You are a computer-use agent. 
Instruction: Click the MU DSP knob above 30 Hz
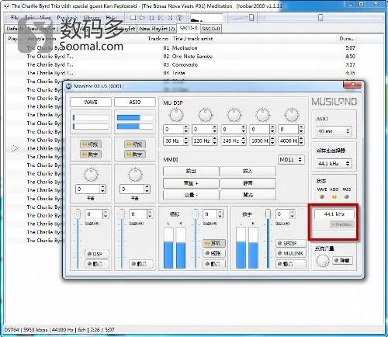(176, 115)
